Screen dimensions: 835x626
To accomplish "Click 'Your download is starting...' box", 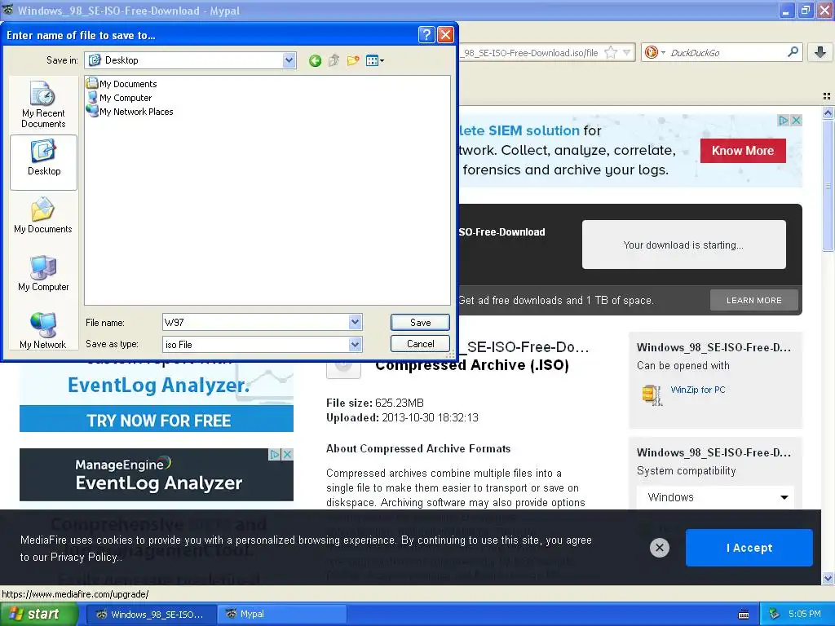I will coord(684,245).
